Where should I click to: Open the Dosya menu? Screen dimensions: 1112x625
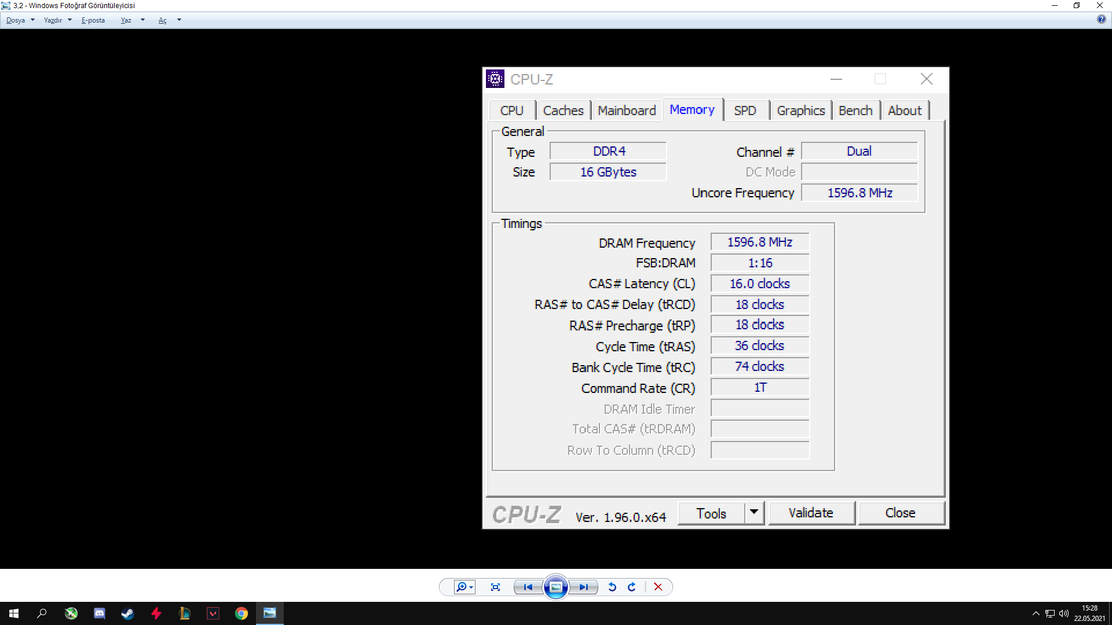coord(16,20)
